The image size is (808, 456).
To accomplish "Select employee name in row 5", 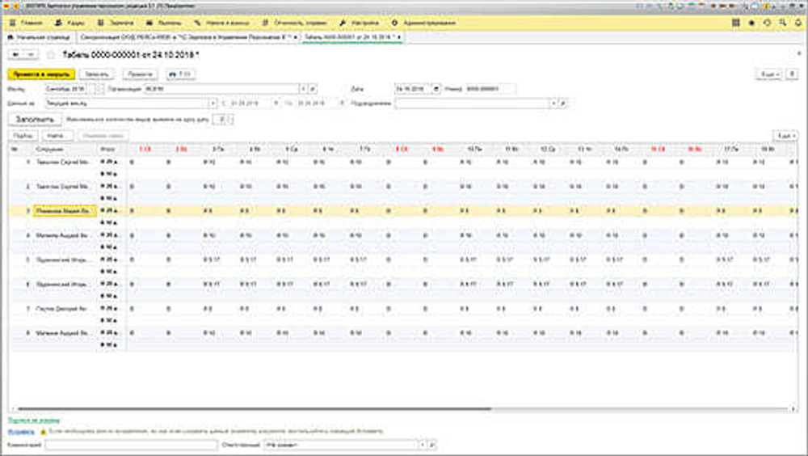I will pos(65,260).
